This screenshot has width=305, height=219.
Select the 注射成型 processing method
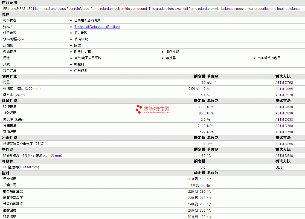(x=81, y=71)
